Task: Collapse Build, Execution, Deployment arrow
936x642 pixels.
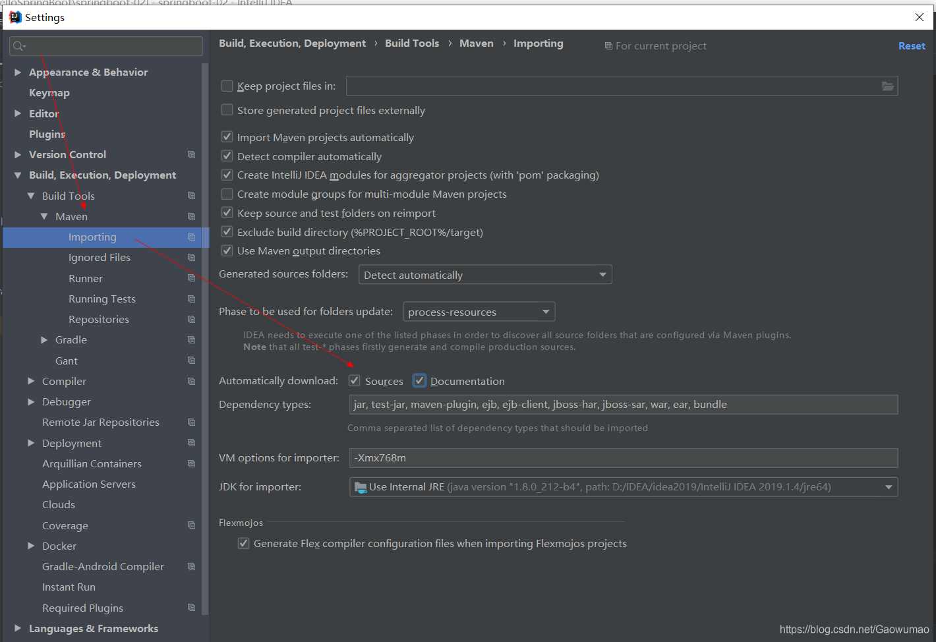Action: [18, 175]
